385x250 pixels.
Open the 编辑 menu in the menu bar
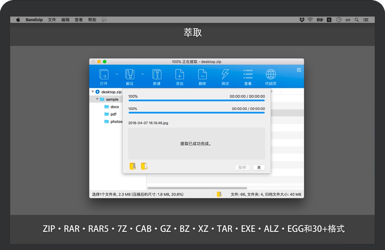(x=65, y=20)
